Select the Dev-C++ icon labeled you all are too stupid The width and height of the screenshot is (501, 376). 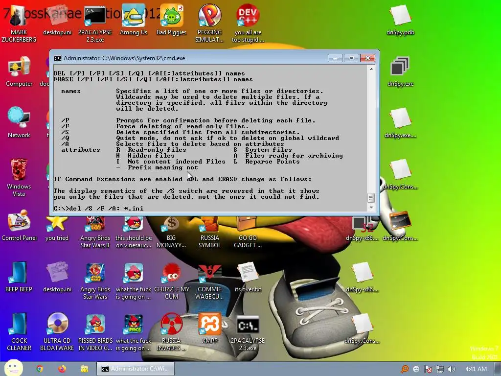point(248,23)
